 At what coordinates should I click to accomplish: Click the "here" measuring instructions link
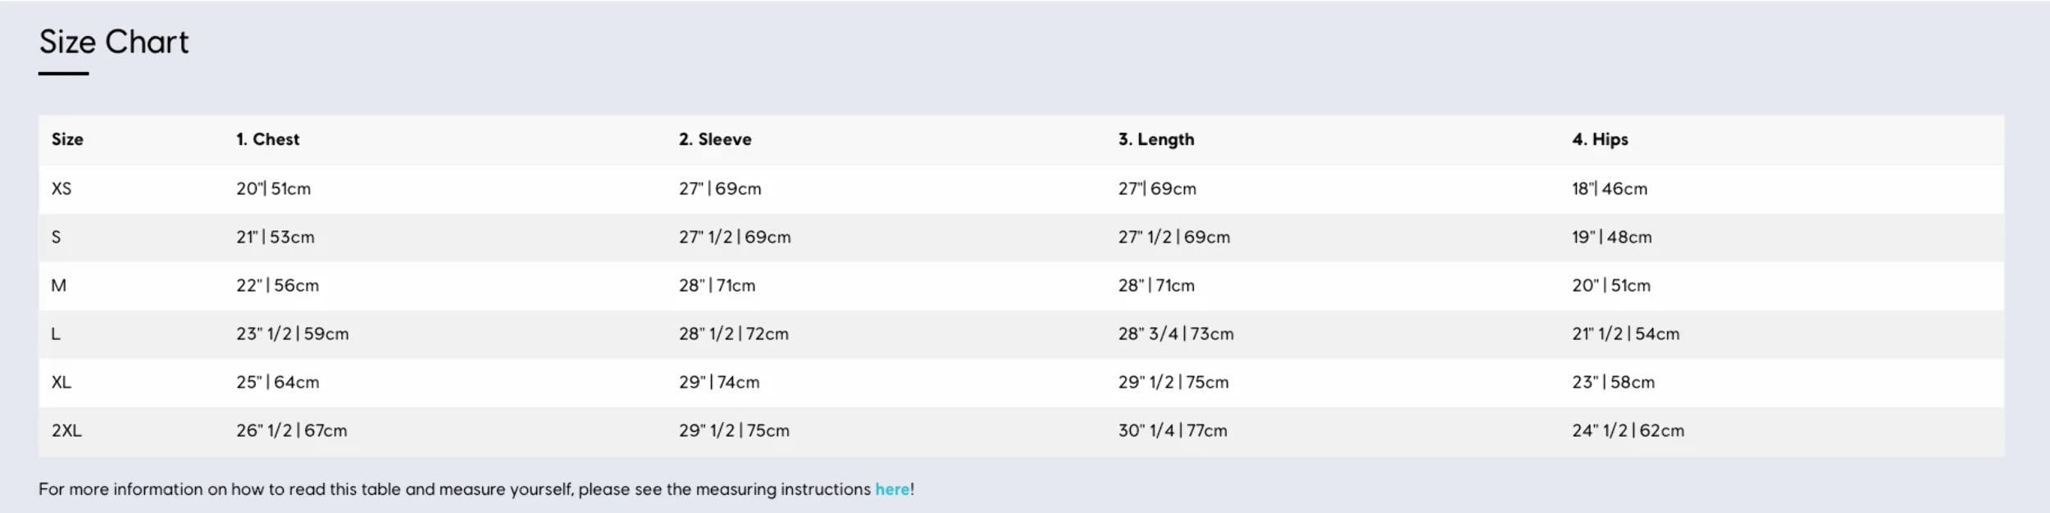pyautogui.click(x=892, y=489)
